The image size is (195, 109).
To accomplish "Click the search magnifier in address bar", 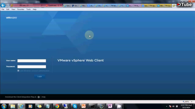I will coord(42,5).
